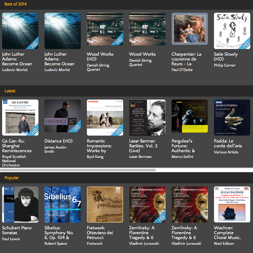Click the Latest row horizontal scrollbar

tap(78, 170)
